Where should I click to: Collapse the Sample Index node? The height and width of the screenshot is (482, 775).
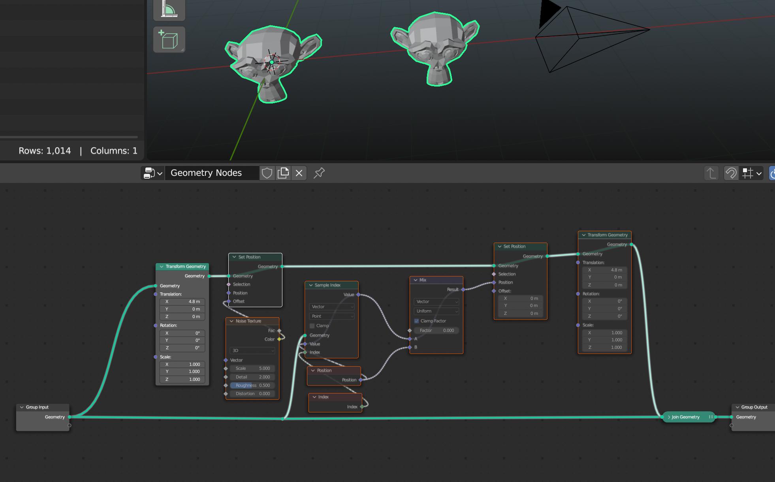pyautogui.click(x=310, y=285)
